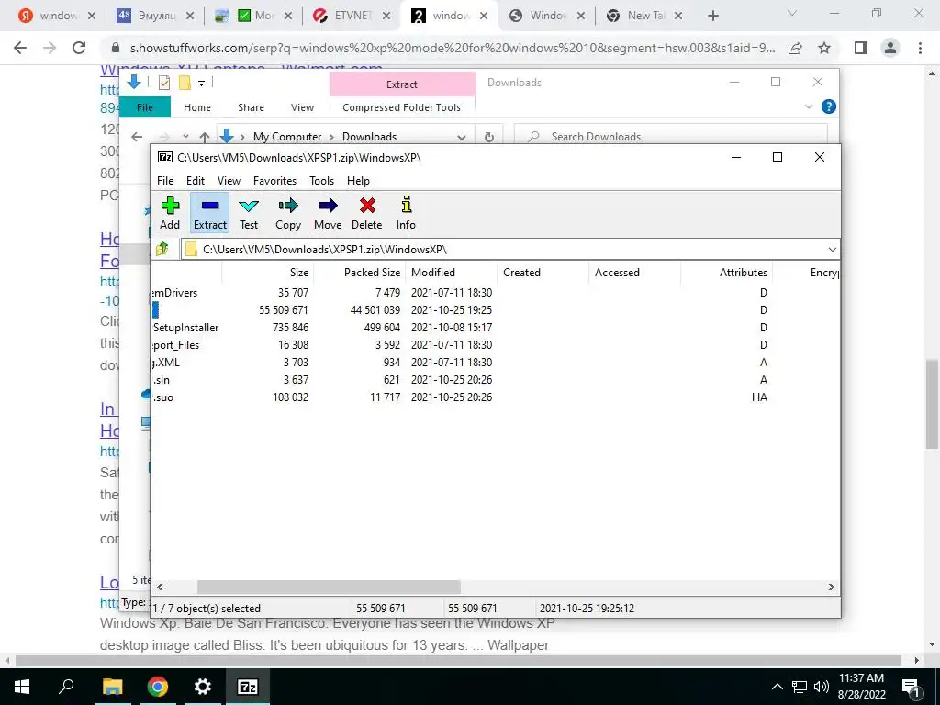The width and height of the screenshot is (940, 705).
Task: Open the Info tool in 7-Zip
Action: tap(406, 213)
